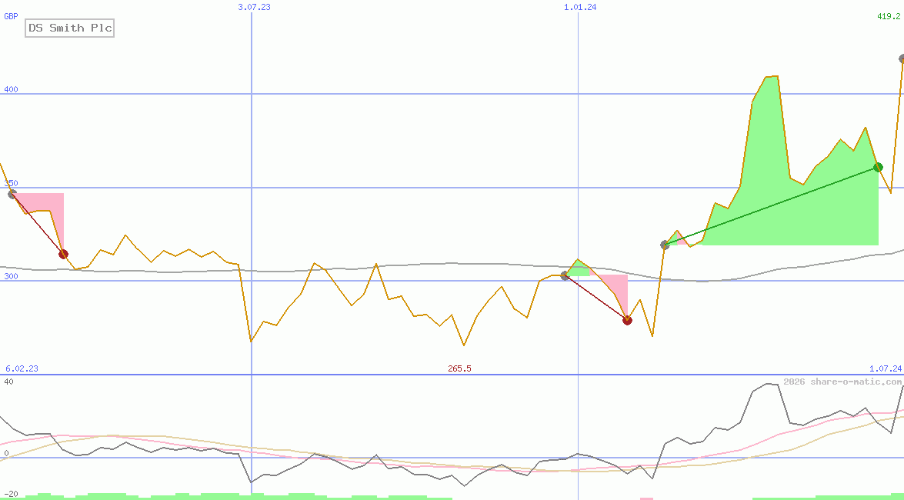Viewport: 904px width, 500px height.
Task: Click the 6.02.23 start date label
Action: coord(22,369)
